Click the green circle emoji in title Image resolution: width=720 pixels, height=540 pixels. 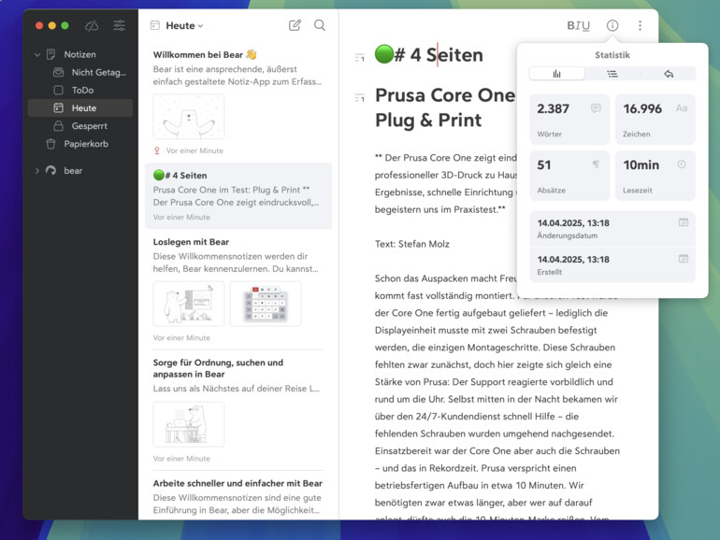coord(384,54)
